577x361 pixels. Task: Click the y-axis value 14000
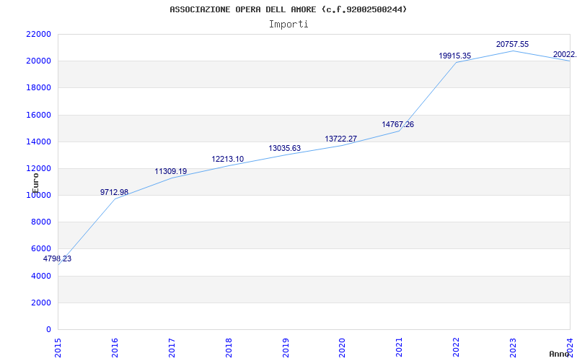pos(38,142)
